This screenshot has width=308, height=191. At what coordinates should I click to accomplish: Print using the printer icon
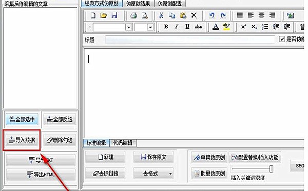pos(134,15)
